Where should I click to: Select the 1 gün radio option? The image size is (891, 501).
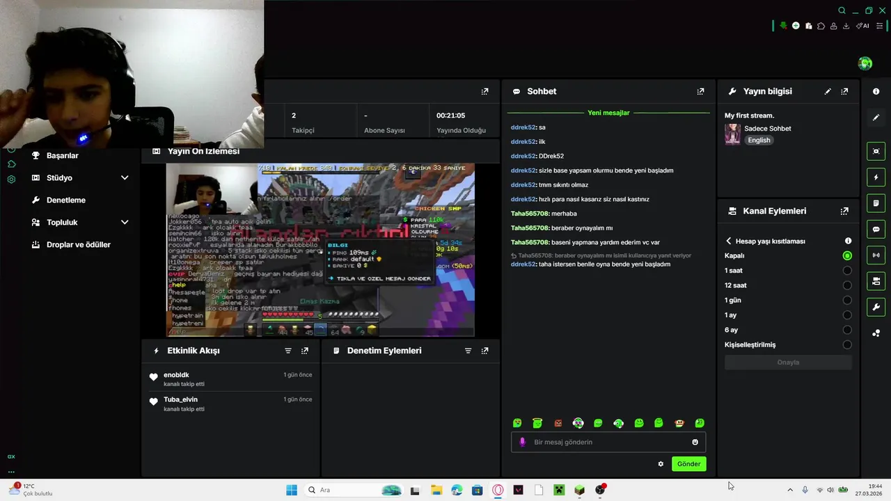coord(847,301)
